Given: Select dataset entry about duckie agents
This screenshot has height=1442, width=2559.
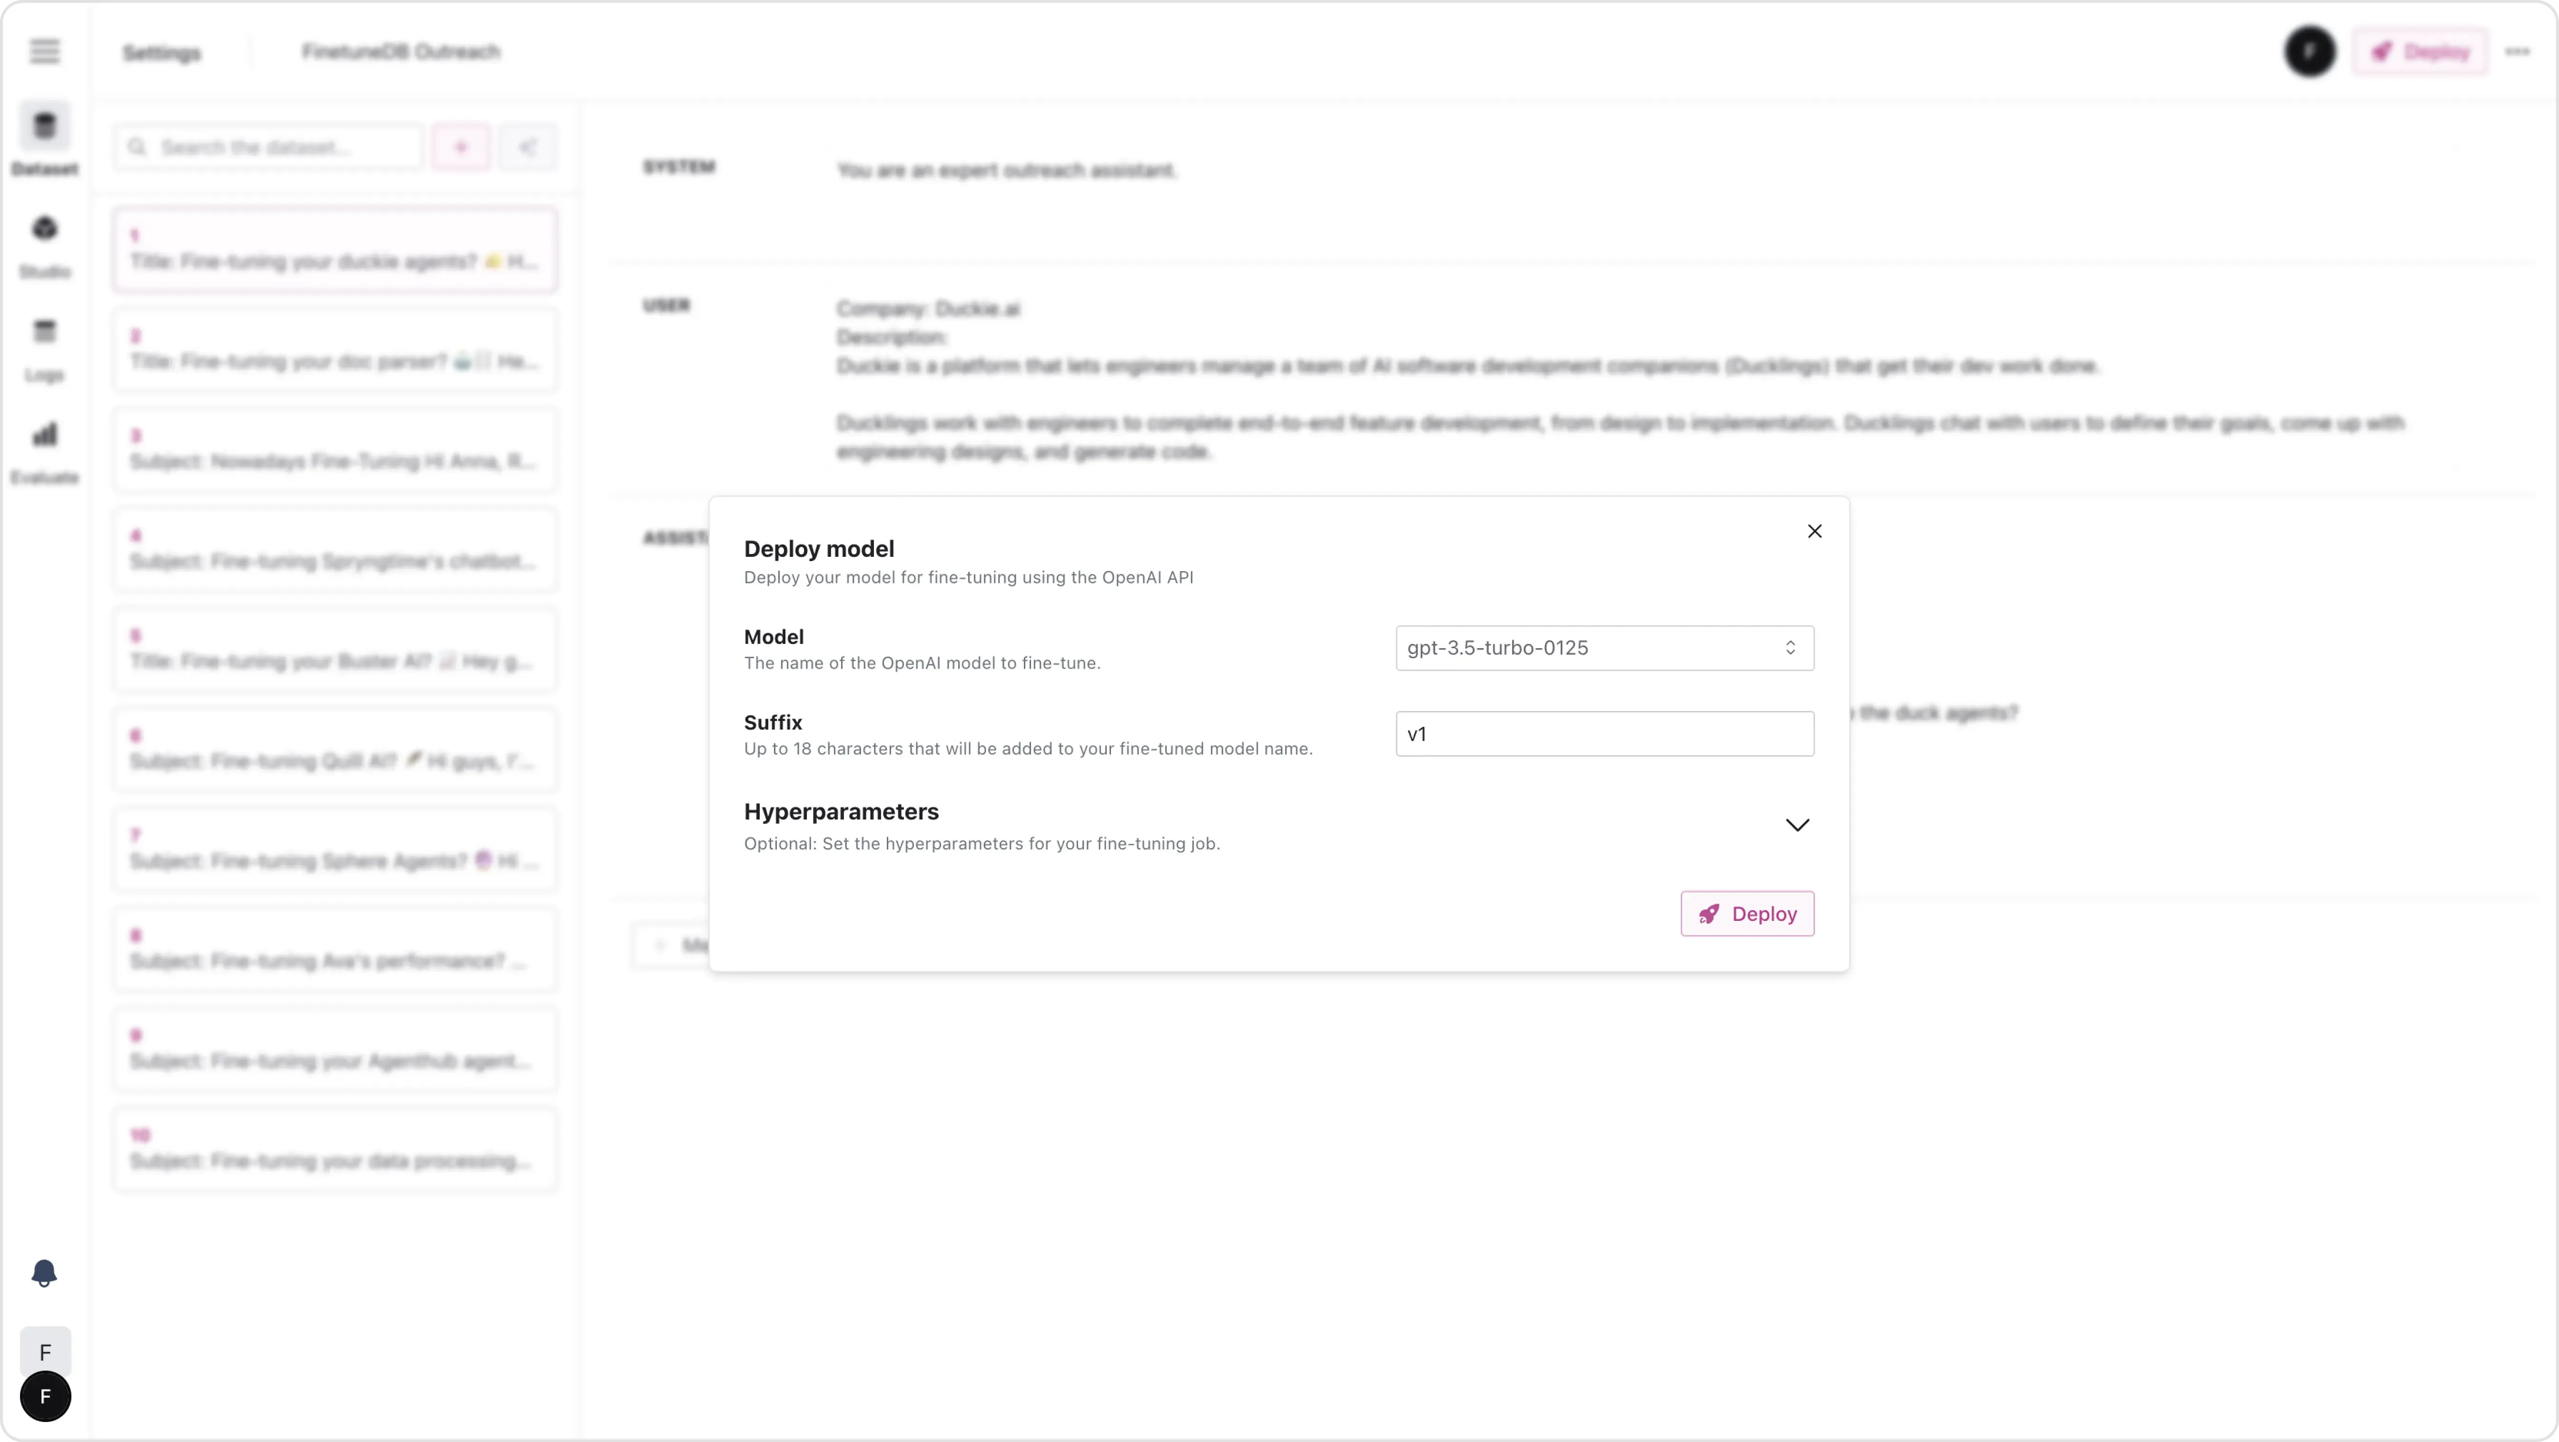Looking at the screenshot, I should pos(335,250).
